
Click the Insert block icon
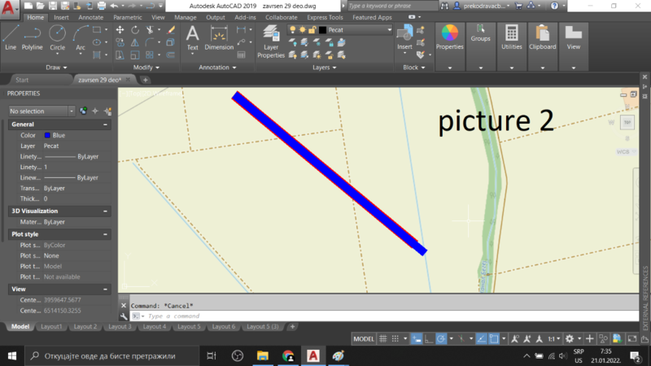pos(404,37)
